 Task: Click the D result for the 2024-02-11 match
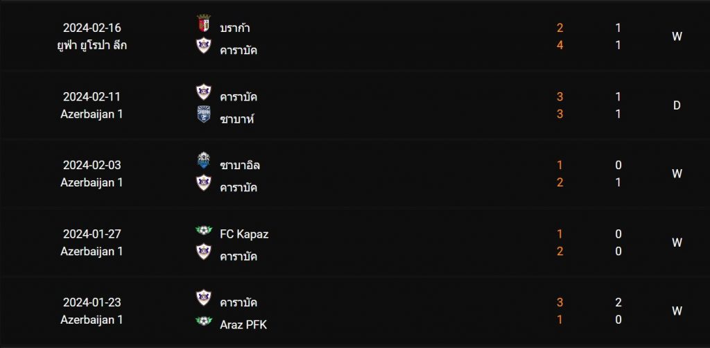tap(677, 105)
